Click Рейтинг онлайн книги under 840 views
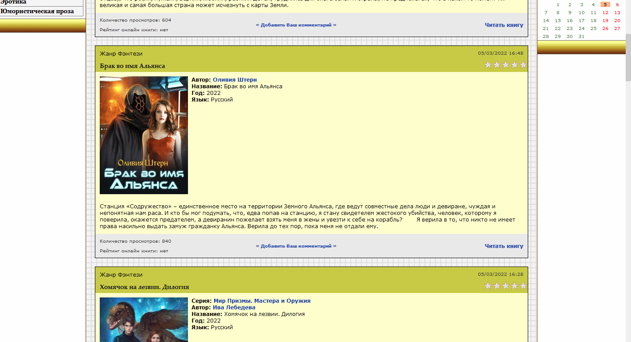631x342 pixels. [x=134, y=251]
